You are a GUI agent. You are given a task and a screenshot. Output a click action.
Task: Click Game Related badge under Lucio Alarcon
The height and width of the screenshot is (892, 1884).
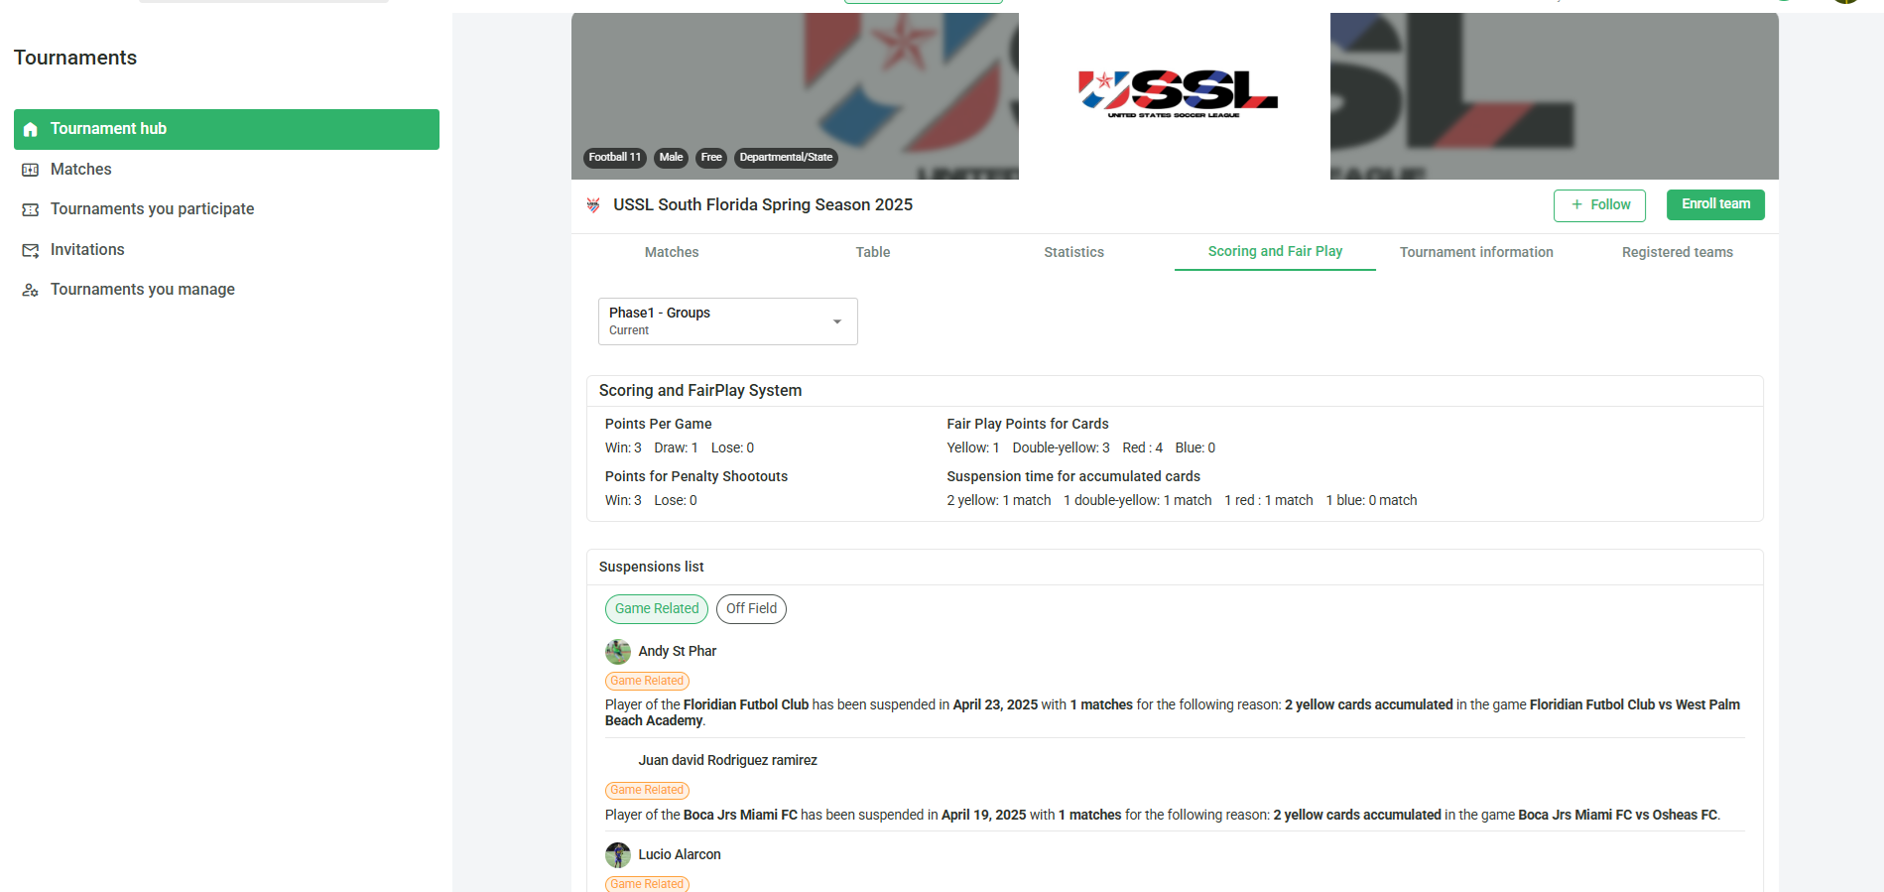pyautogui.click(x=647, y=884)
